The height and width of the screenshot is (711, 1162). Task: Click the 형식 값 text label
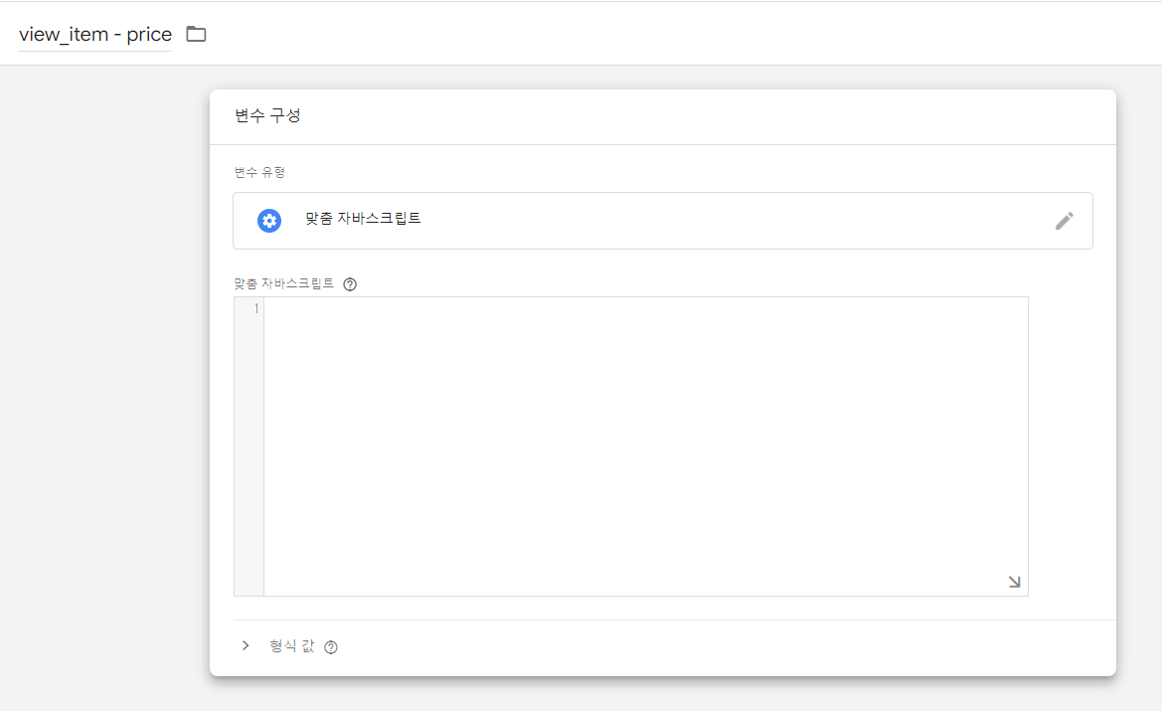coord(293,644)
